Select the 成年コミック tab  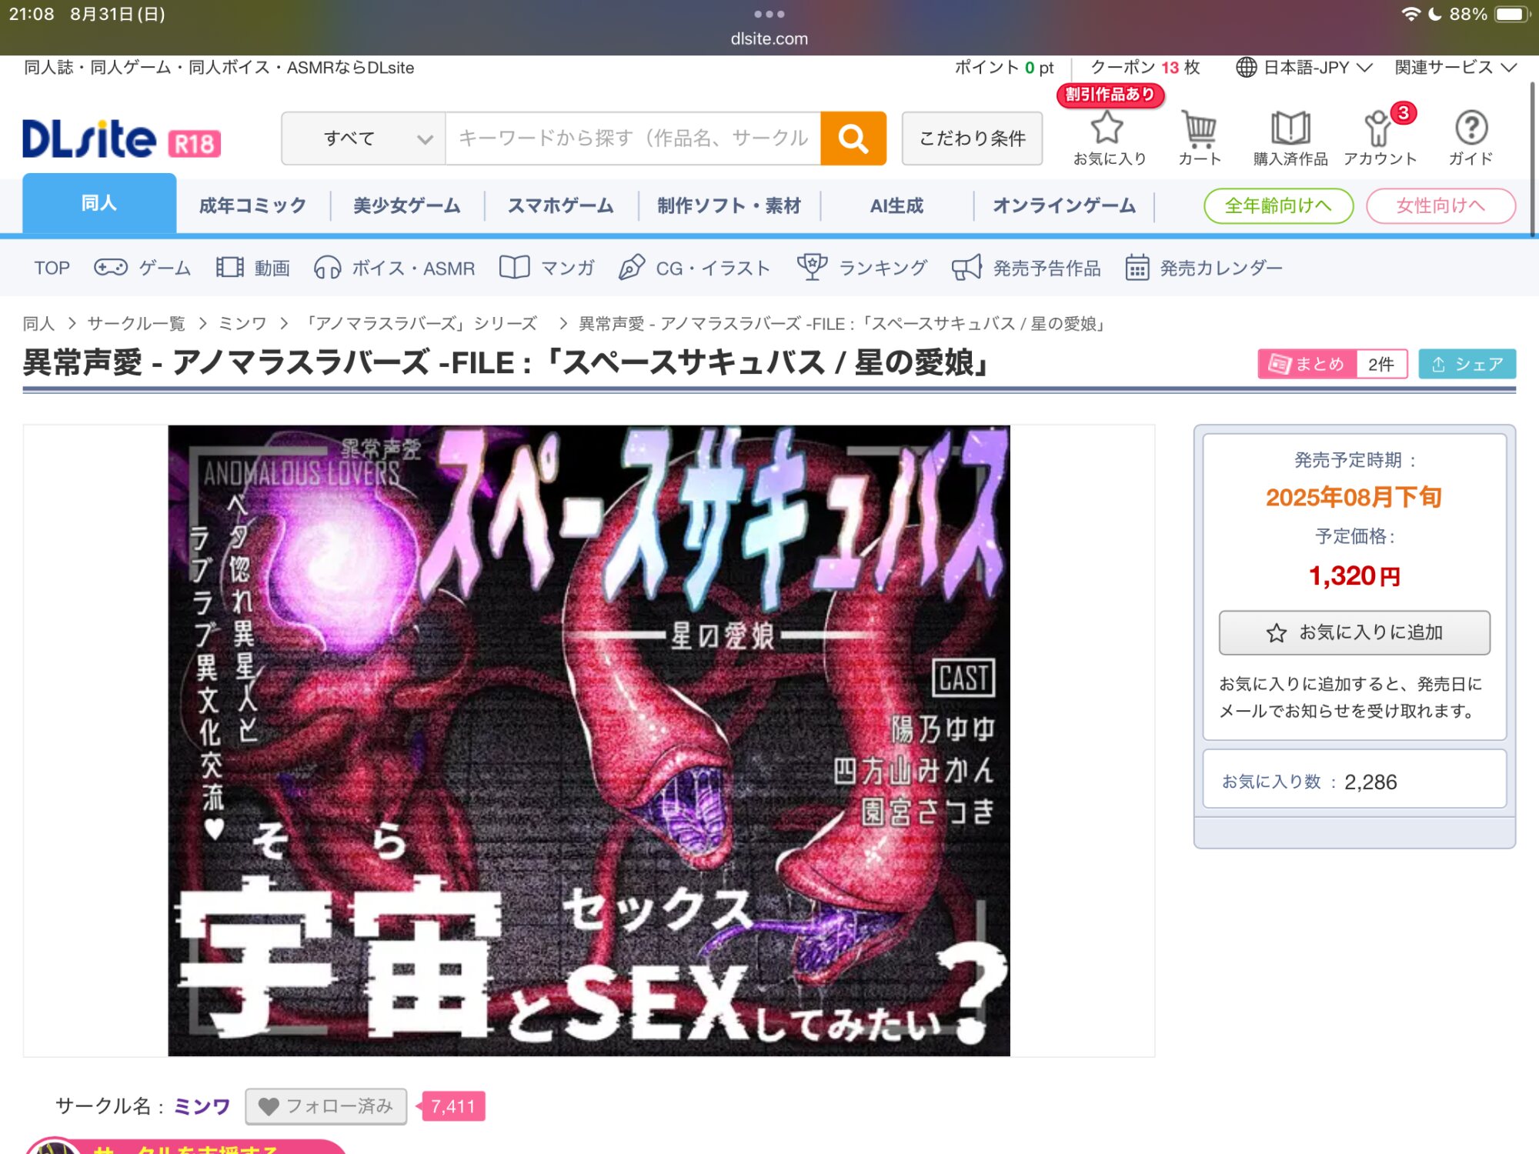252,205
